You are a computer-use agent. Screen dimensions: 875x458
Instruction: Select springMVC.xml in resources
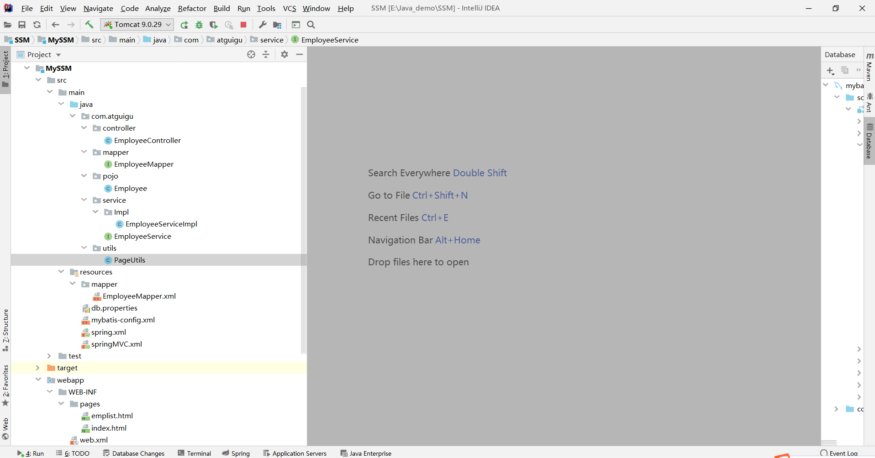click(116, 344)
